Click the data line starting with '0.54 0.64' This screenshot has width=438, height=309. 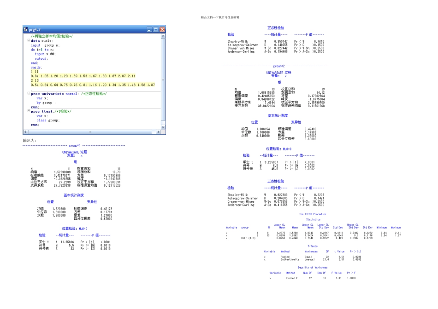coord(93,85)
